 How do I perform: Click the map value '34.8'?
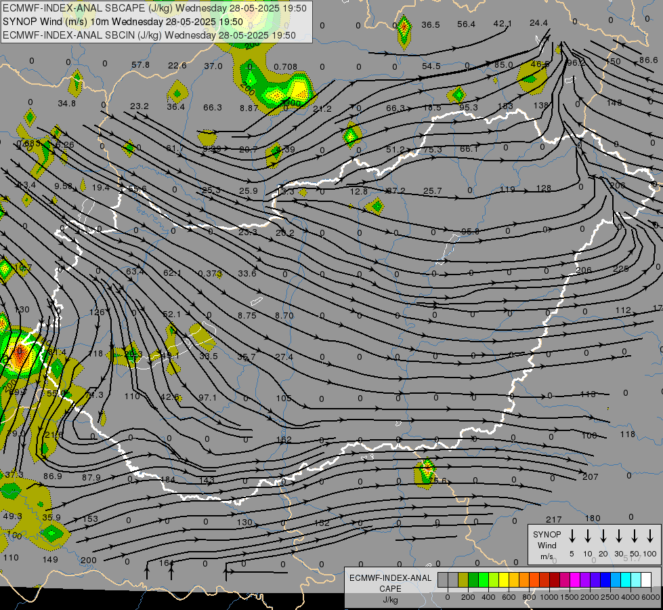(x=67, y=103)
